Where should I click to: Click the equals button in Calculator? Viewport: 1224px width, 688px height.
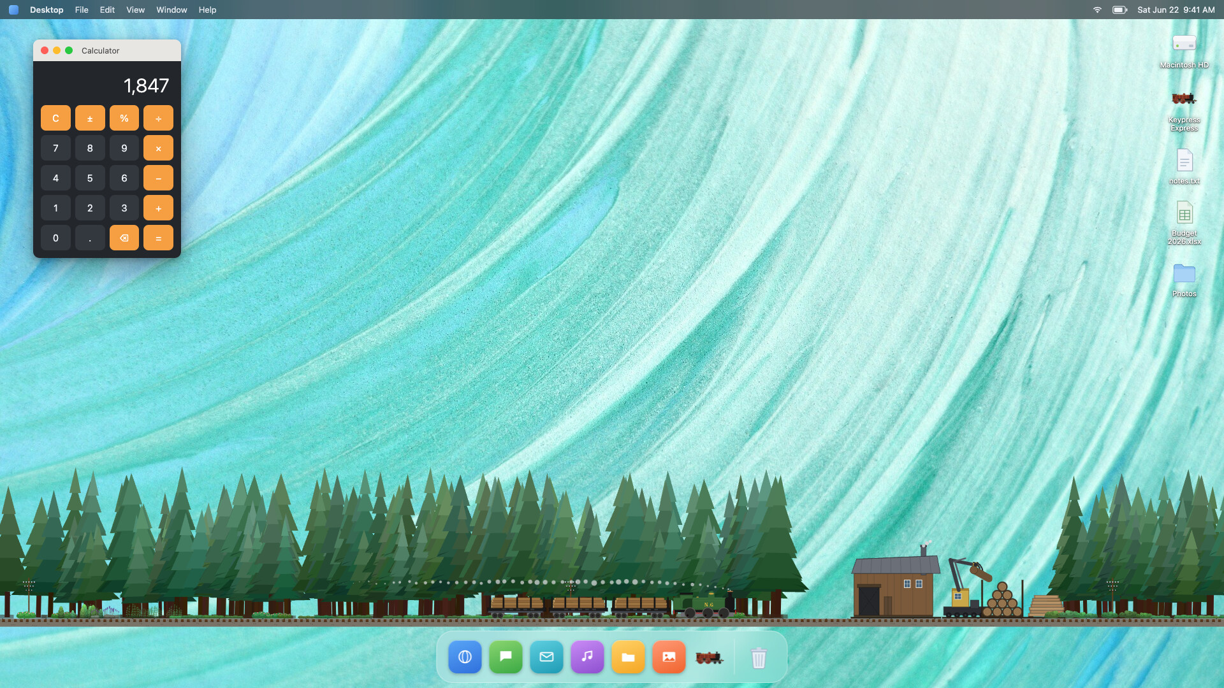158,238
